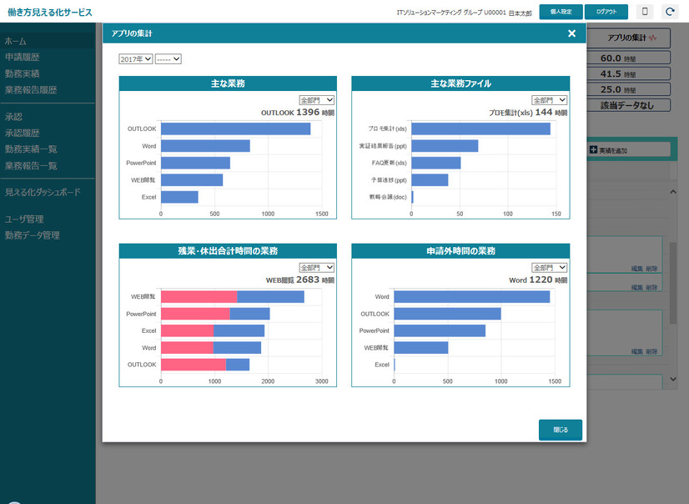Open 承認履歴 in the sidebar
This screenshot has width=689, height=504.
(x=23, y=133)
